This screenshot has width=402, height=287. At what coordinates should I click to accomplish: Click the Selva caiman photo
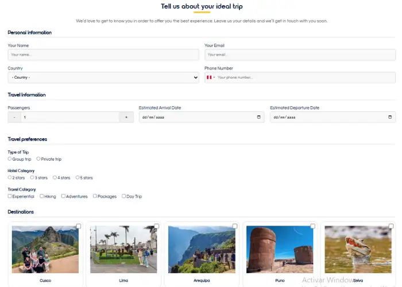tap(358, 249)
